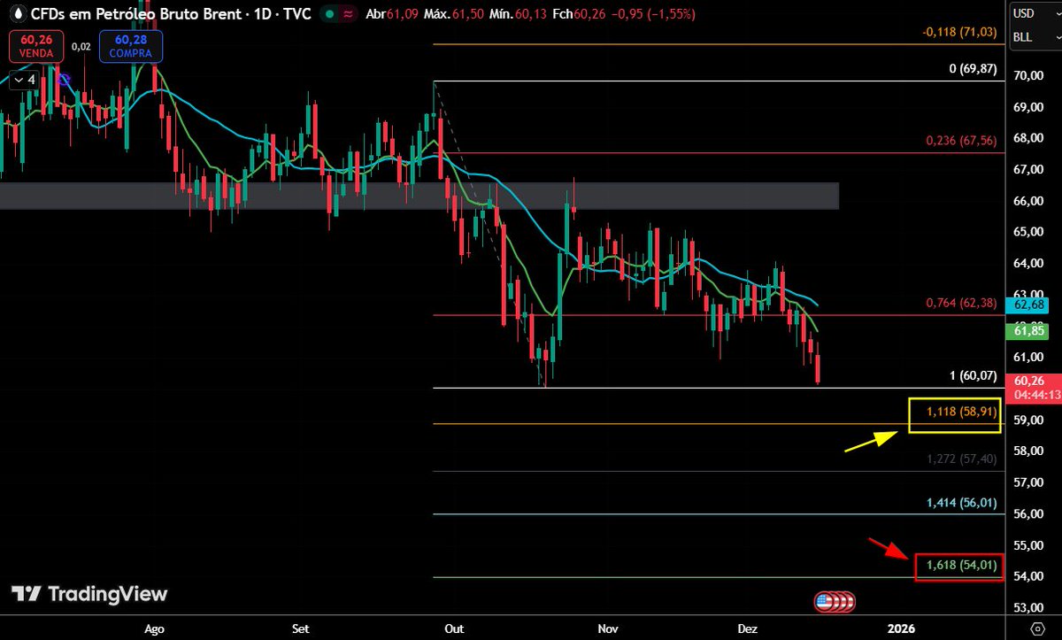The height and width of the screenshot is (640, 1062).
Task: Open the TradingView logo menu bottom-left
Action: (x=88, y=594)
